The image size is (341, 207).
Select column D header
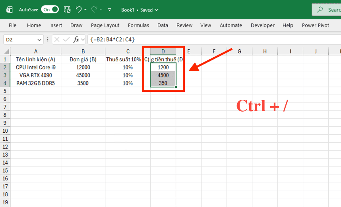(163, 51)
